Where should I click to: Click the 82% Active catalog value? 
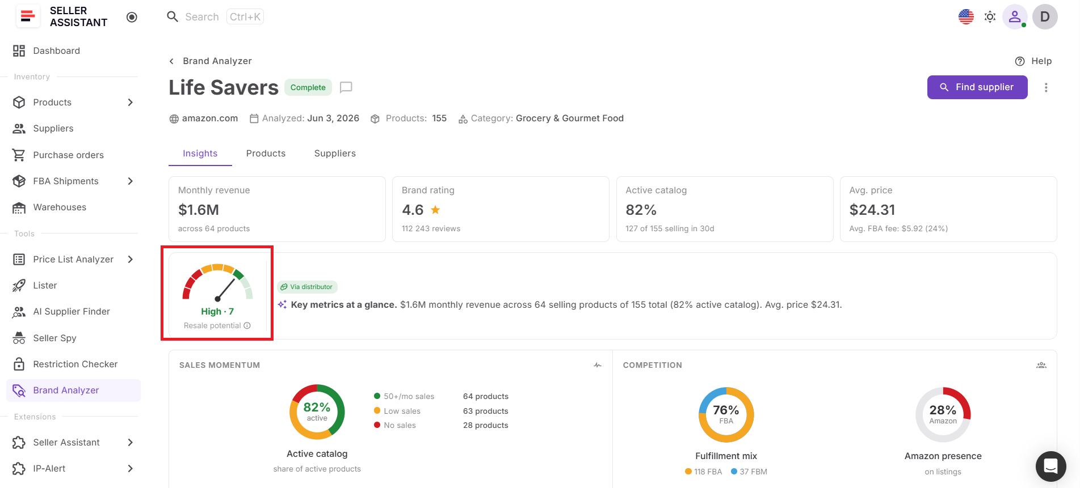coord(641,210)
